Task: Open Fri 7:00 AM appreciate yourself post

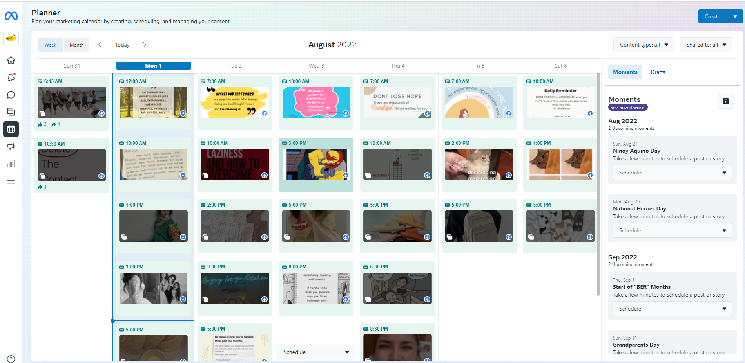Action: coord(479,102)
